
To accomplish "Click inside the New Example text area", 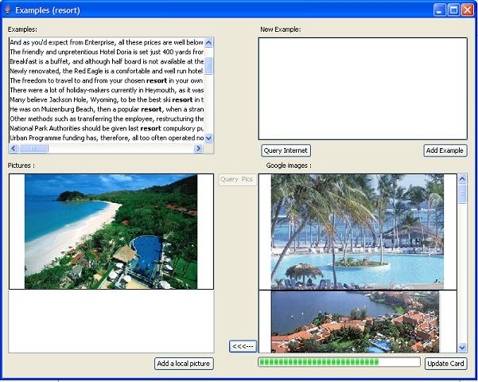I will pos(362,88).
